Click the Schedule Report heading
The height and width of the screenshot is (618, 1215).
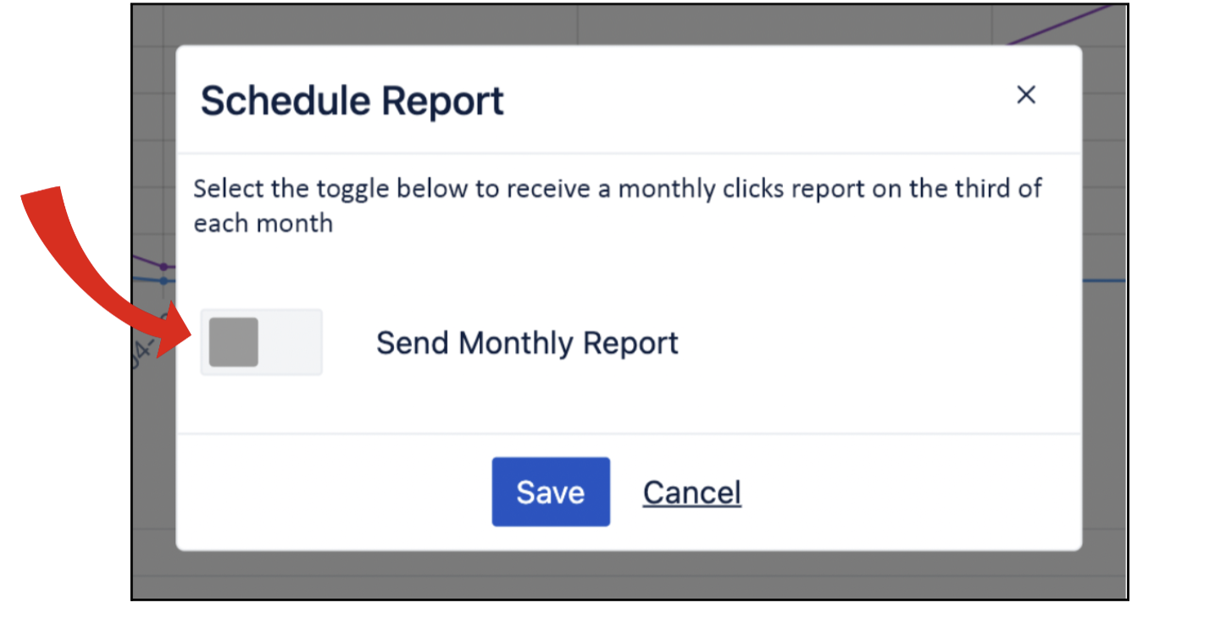click(352, 101)
